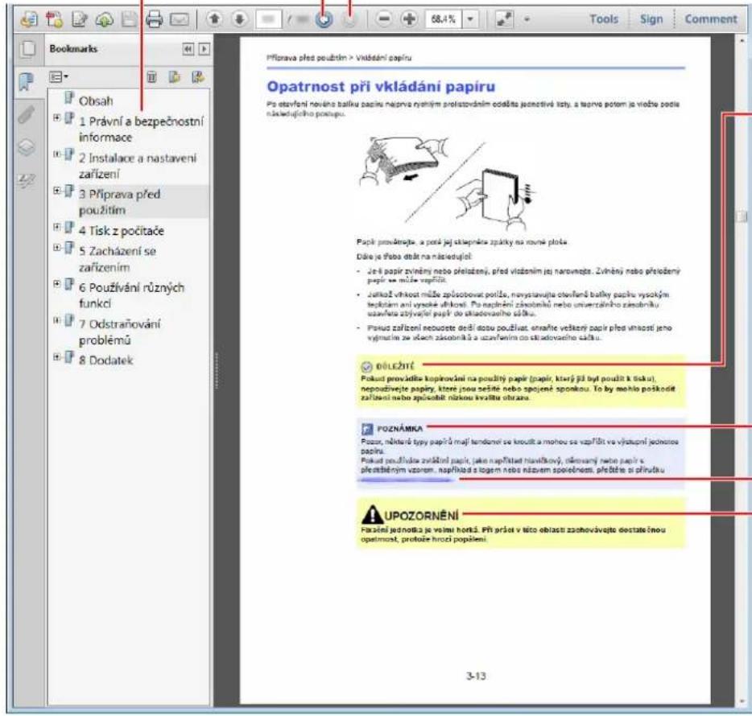752x716 pixels.
Task: Open the Comment pane
Action: (711, 19)
